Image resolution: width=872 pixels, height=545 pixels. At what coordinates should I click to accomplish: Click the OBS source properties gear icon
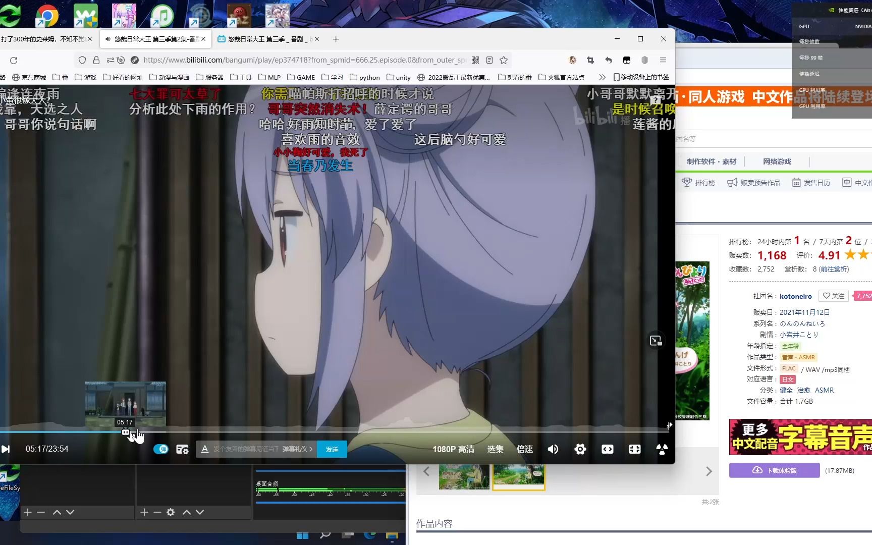pyautogui.click(x=171, y=512)
